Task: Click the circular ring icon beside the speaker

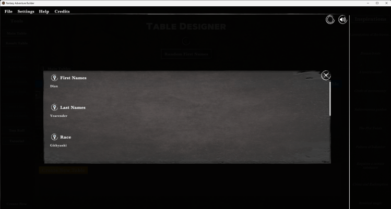Action: [330, 20]
